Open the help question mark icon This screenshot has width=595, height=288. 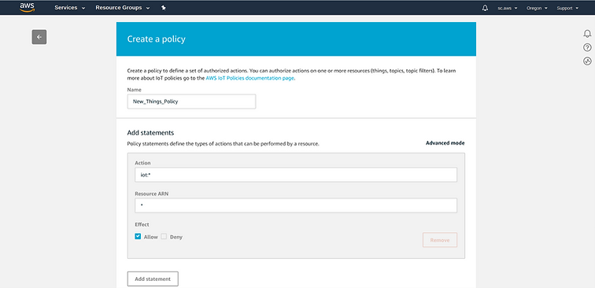coord(587,47)
